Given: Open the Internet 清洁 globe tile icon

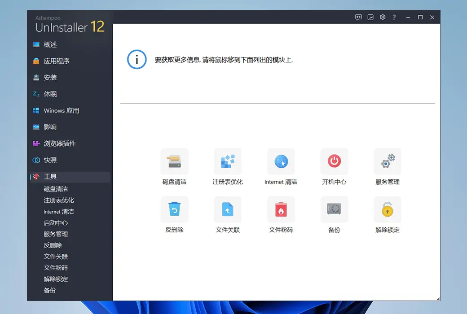Looking at the screenshot, I should click(281, 161).
